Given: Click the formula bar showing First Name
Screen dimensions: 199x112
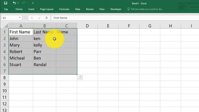Looking at the screenshot, I should coord(125,18).
